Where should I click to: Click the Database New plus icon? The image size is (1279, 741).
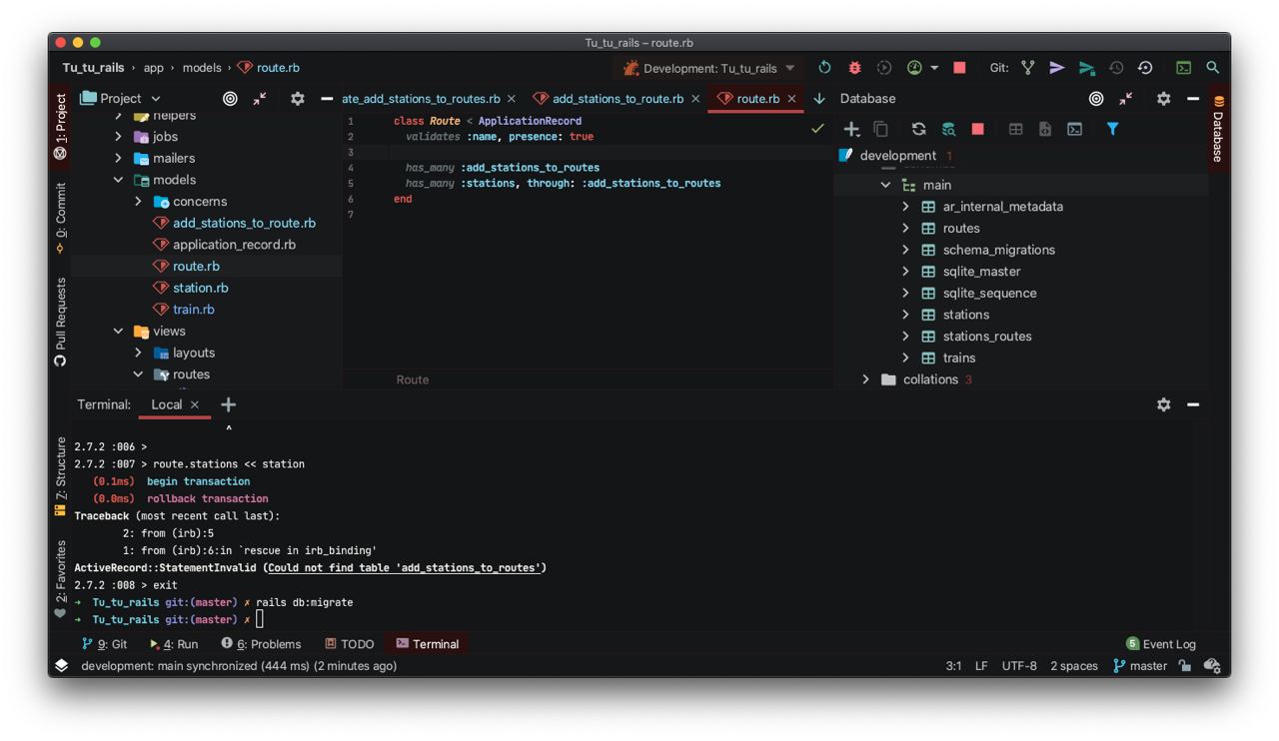tap(851, 129)
